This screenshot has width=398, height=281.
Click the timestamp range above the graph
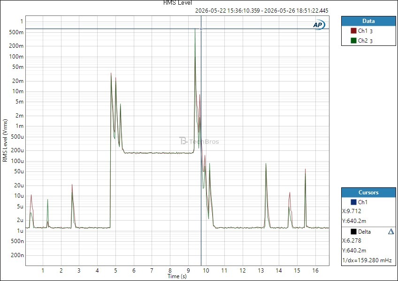click(x=262, y=11)
